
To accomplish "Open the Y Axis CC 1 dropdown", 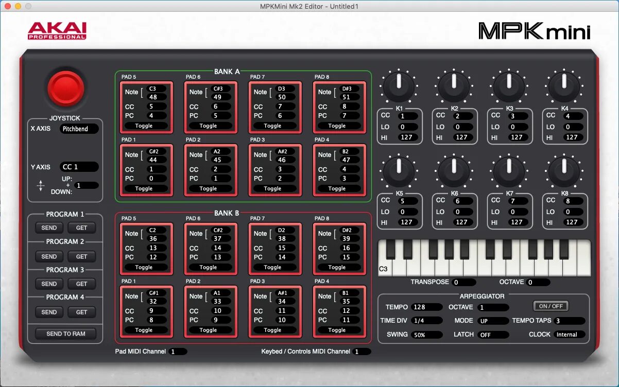I will click(79, 167).
